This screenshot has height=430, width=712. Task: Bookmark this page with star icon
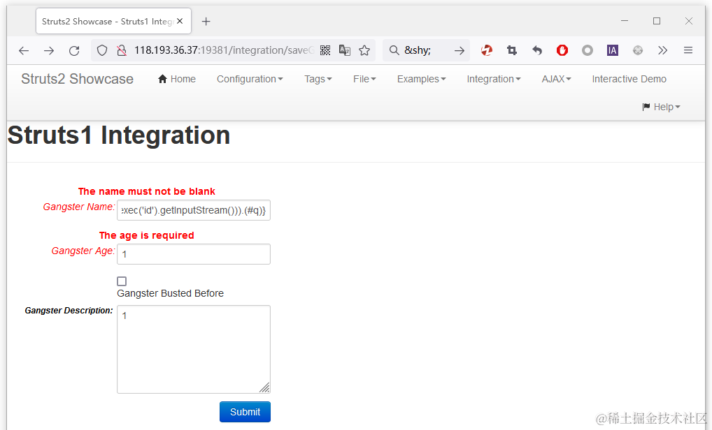pyautogui.click(x=364, y=50)
